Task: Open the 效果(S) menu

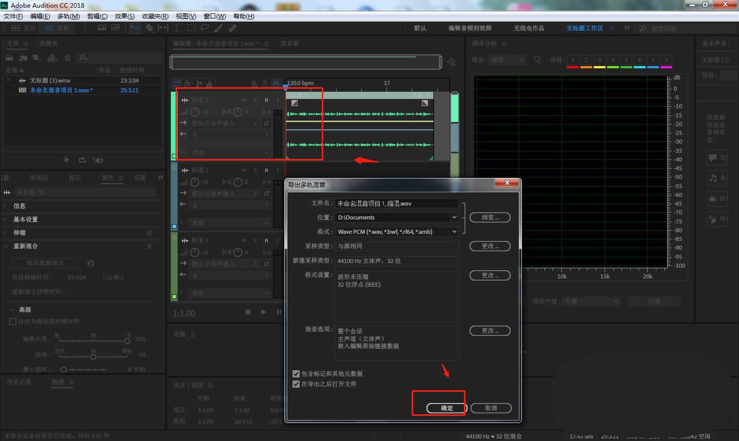Action: pos(125,16)
